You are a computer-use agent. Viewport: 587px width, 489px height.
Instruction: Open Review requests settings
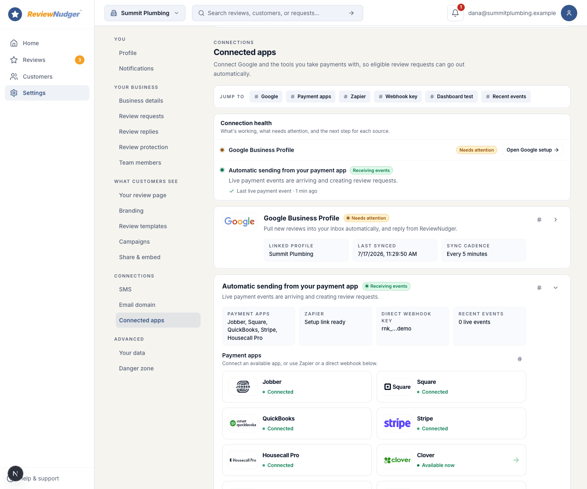pyautogui.click(x=158, y=116)
